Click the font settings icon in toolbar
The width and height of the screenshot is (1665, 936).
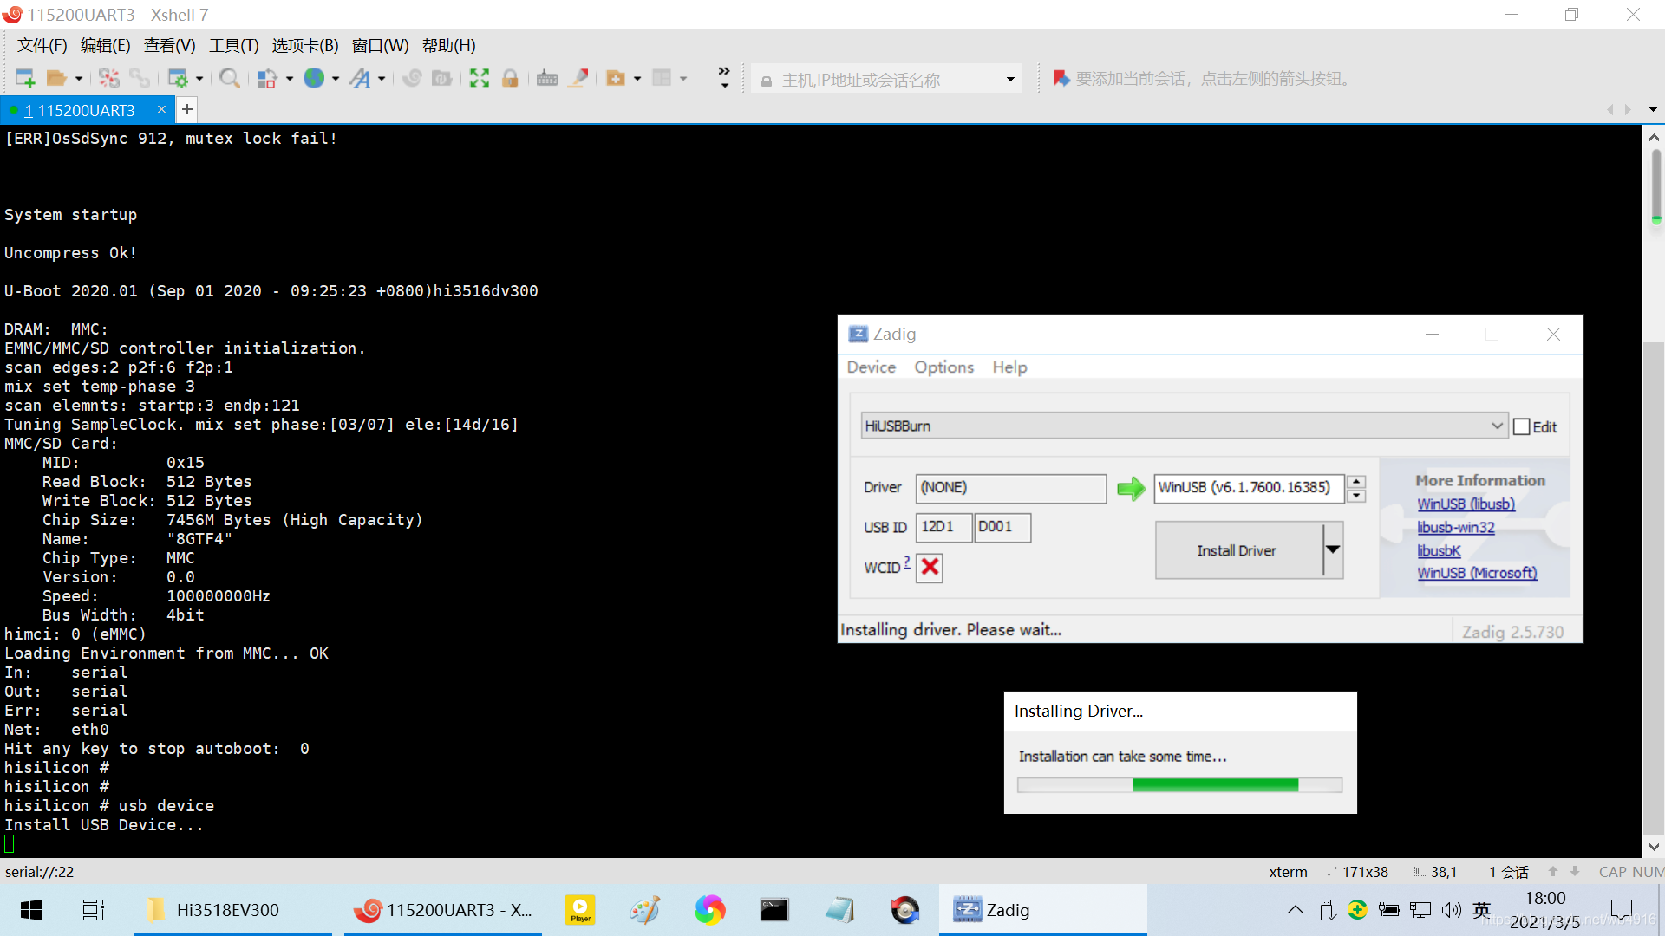[x=360, y=79]
